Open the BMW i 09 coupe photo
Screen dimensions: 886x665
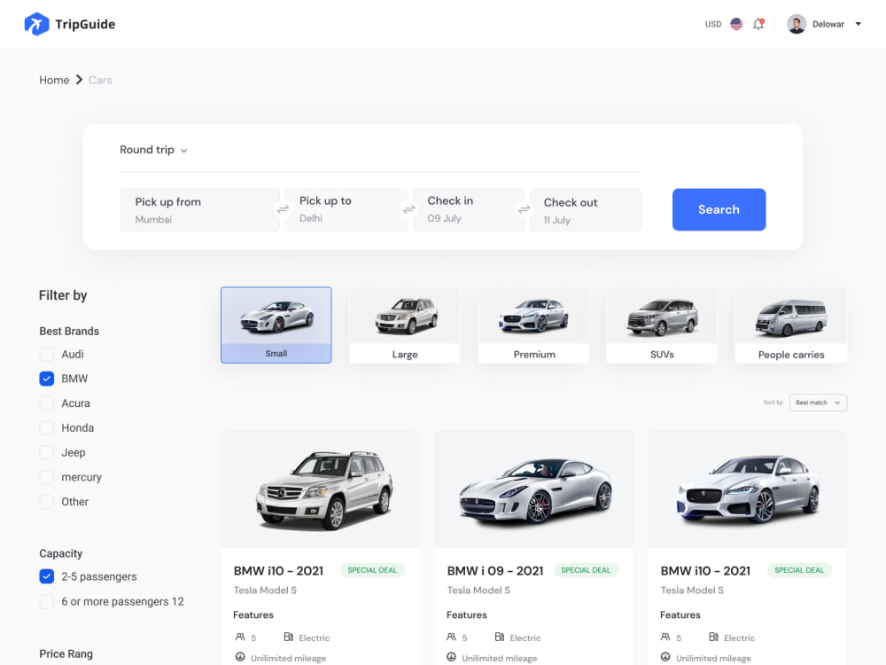pos(534,489)
